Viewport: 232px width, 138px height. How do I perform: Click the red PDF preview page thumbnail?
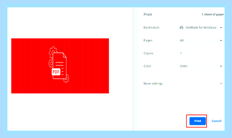pos(60,66)
